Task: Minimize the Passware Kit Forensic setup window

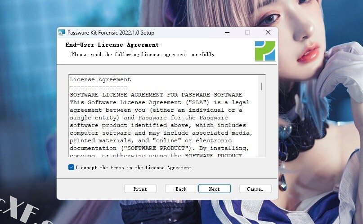Action: (227, 33)
